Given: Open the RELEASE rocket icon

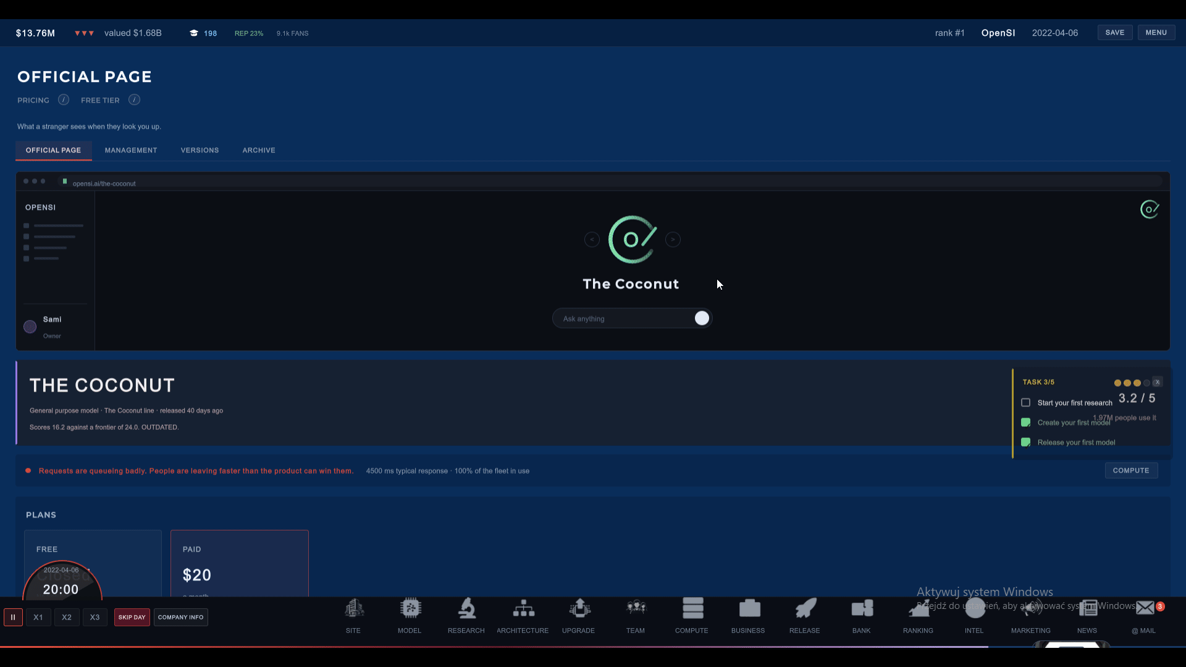Looking at the screenshot, I should tap(805, 609).
